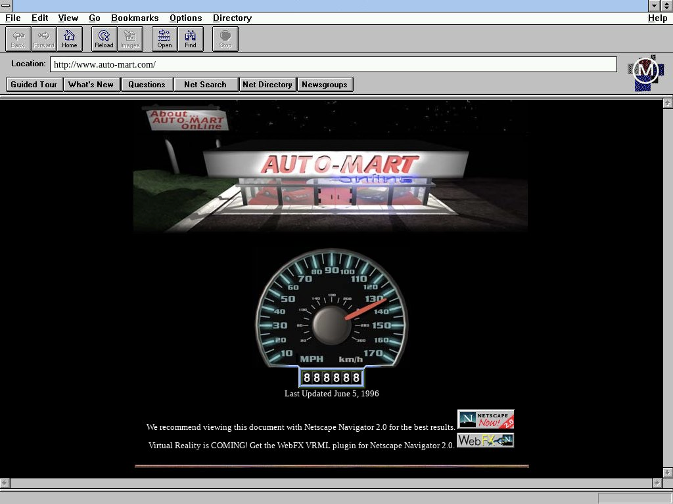Click the Guided Tour button
The height and width of the screenshot is (504, 673).
pos(34,85)
